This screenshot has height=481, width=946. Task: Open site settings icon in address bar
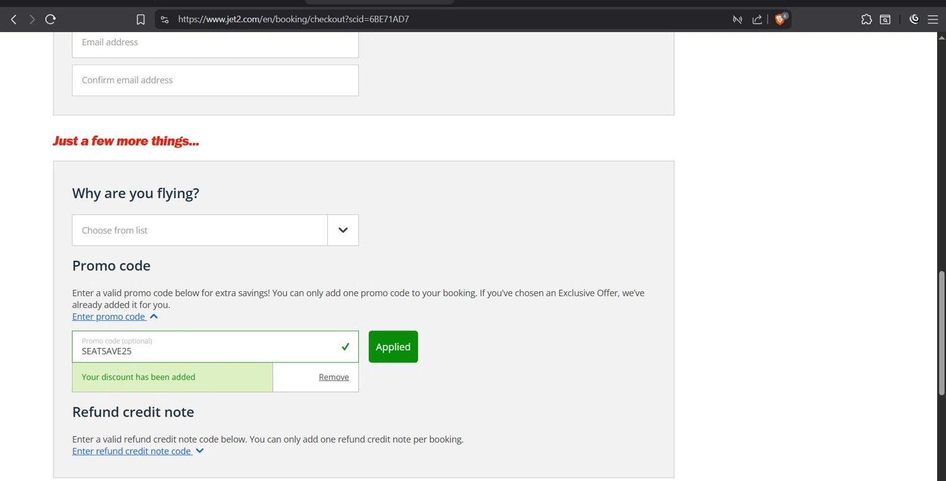[x=165, y=20]
